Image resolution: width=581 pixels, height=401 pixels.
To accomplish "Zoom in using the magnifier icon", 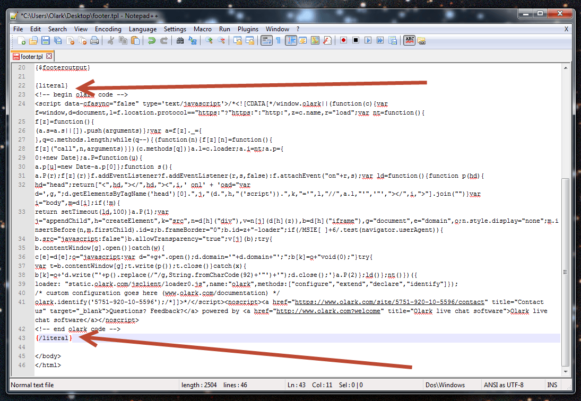I will tap(210, 40).
